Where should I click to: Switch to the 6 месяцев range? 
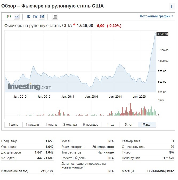tap(90, 125)
